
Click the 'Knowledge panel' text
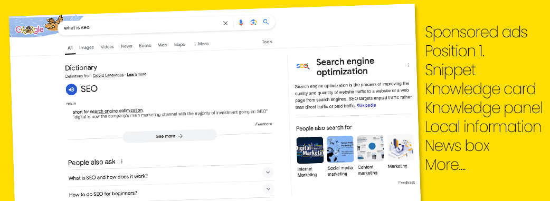point(483,108)
